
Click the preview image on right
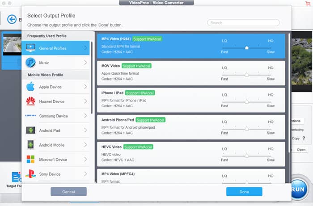[302, 61]
